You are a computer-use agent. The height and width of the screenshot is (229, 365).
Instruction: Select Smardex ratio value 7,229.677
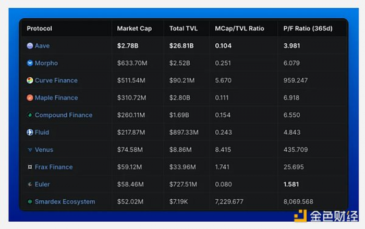pyautogui.click(x=229, y=201)
